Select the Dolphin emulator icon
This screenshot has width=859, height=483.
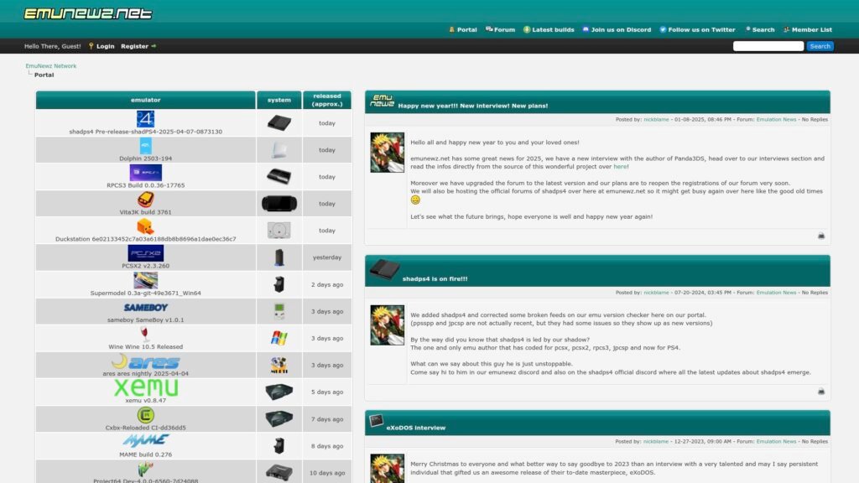(145, 146)
